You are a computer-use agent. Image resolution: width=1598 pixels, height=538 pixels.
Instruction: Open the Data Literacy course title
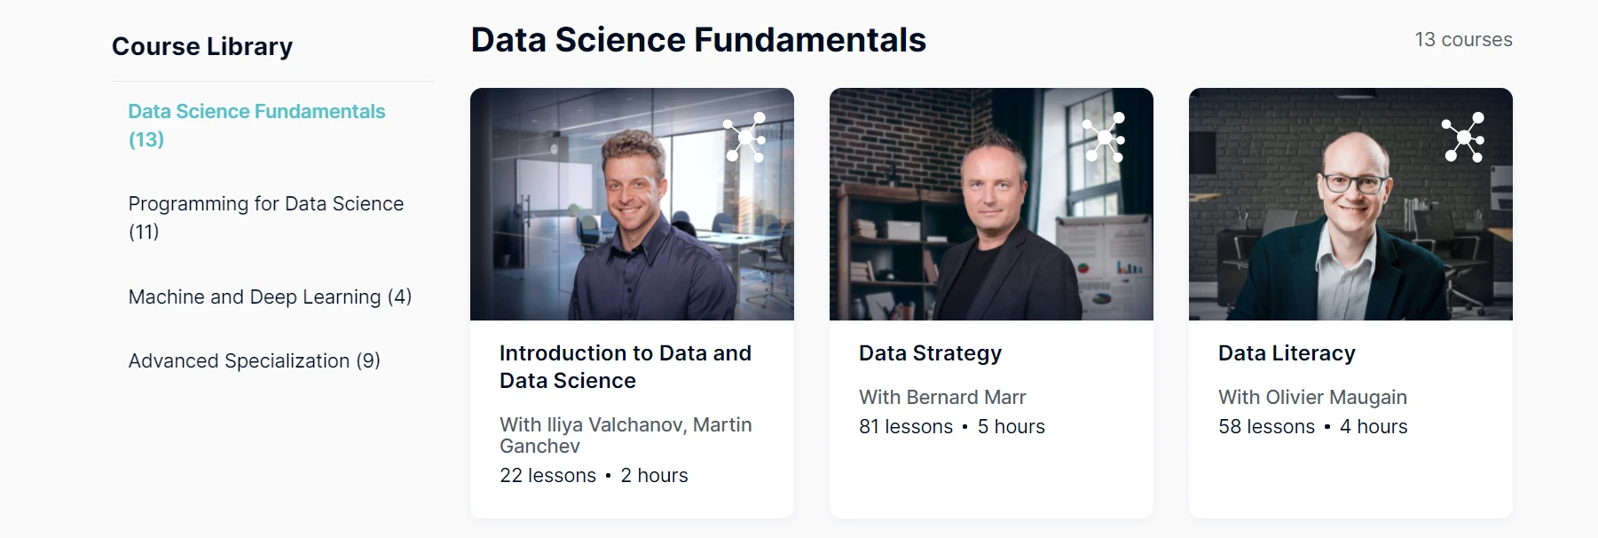pos(1287,353)
